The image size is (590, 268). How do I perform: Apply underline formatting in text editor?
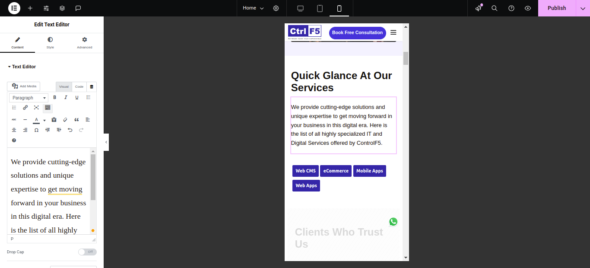tap(77, 97)
